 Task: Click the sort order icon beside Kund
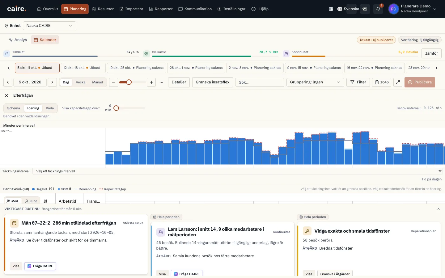pos(45,201)
